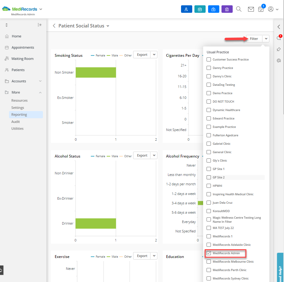The height and width of the screenshot is (282, 284).
Task: Open the Utilities menu item
Action: [x=17, y=129]
